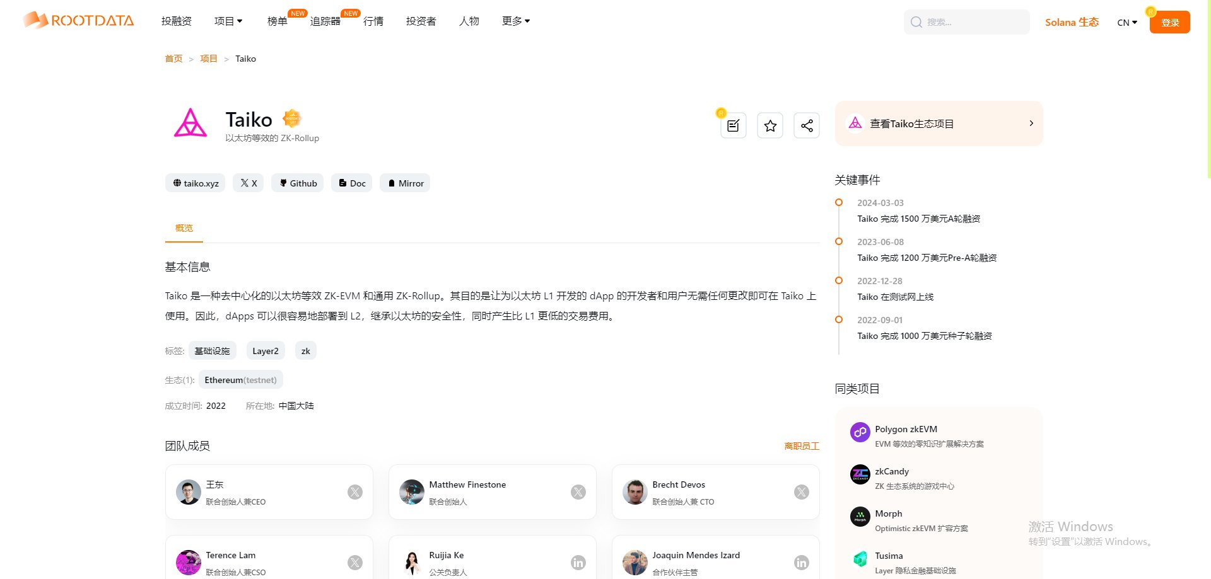
Task: Click the search input field
Action: pyautogui.click(x=967, y=22)
